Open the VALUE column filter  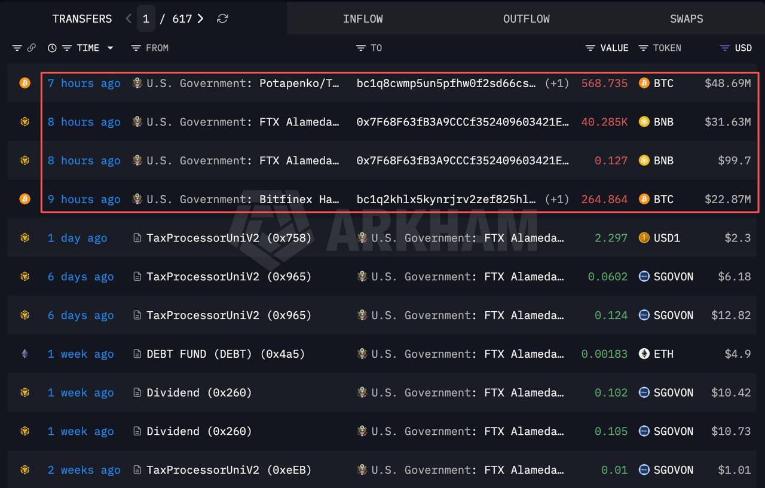tap(590, 48)
